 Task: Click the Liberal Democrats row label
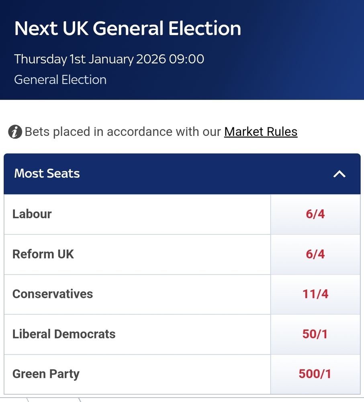[64, 334]
